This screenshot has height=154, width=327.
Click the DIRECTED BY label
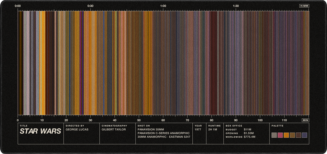75,126
